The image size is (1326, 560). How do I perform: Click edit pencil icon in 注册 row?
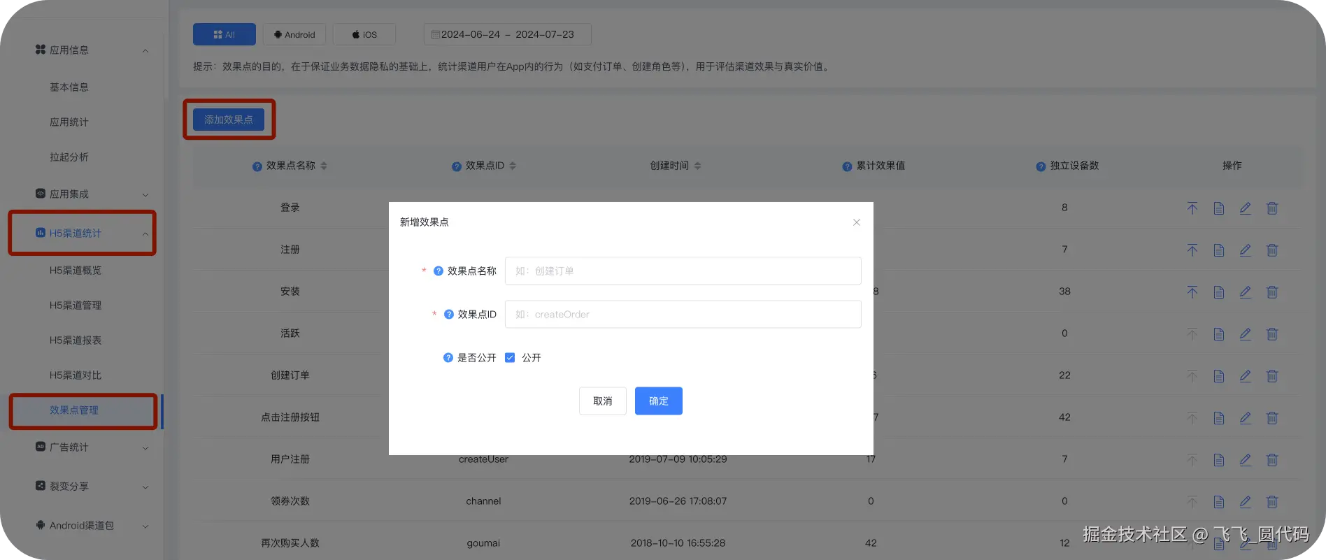tap(1246, 250)
